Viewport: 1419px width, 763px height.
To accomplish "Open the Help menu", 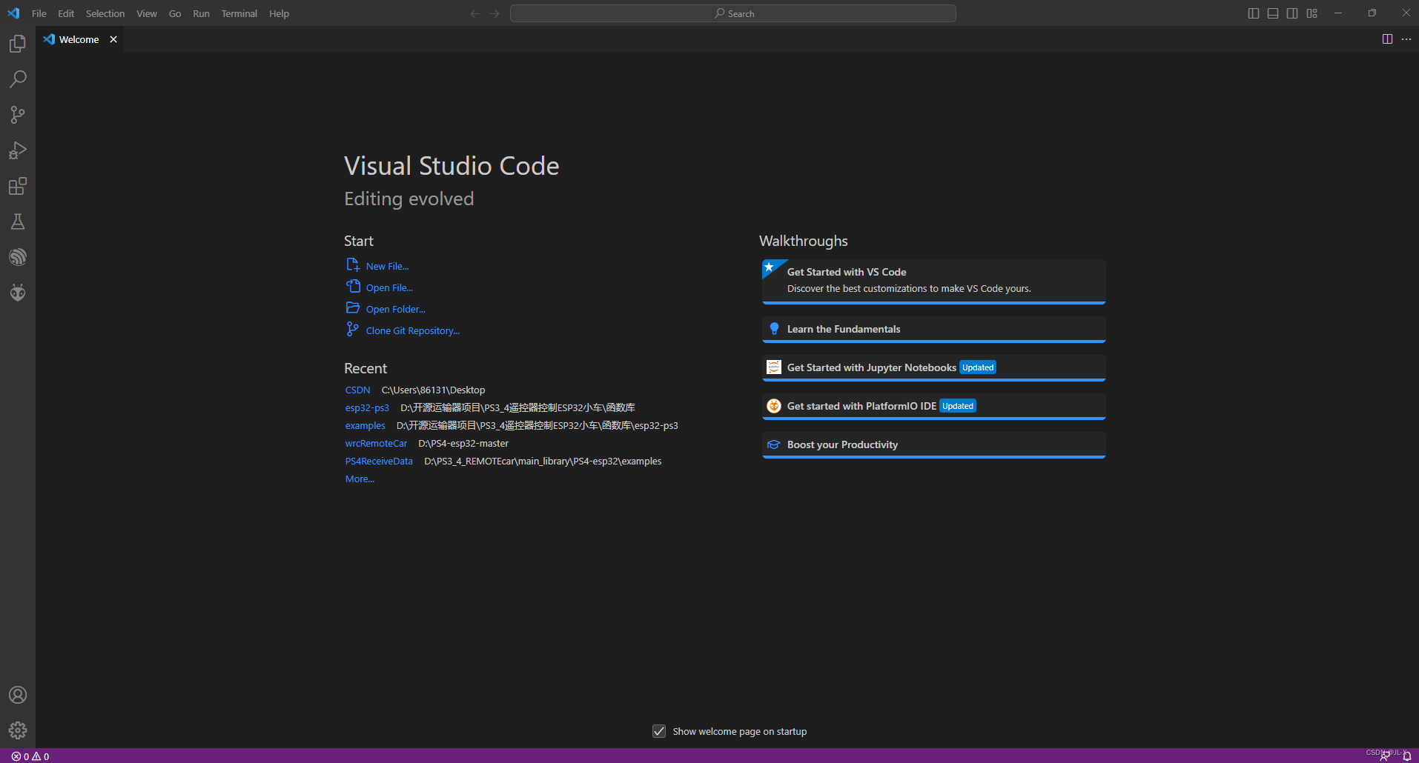I will click(279, 13).
